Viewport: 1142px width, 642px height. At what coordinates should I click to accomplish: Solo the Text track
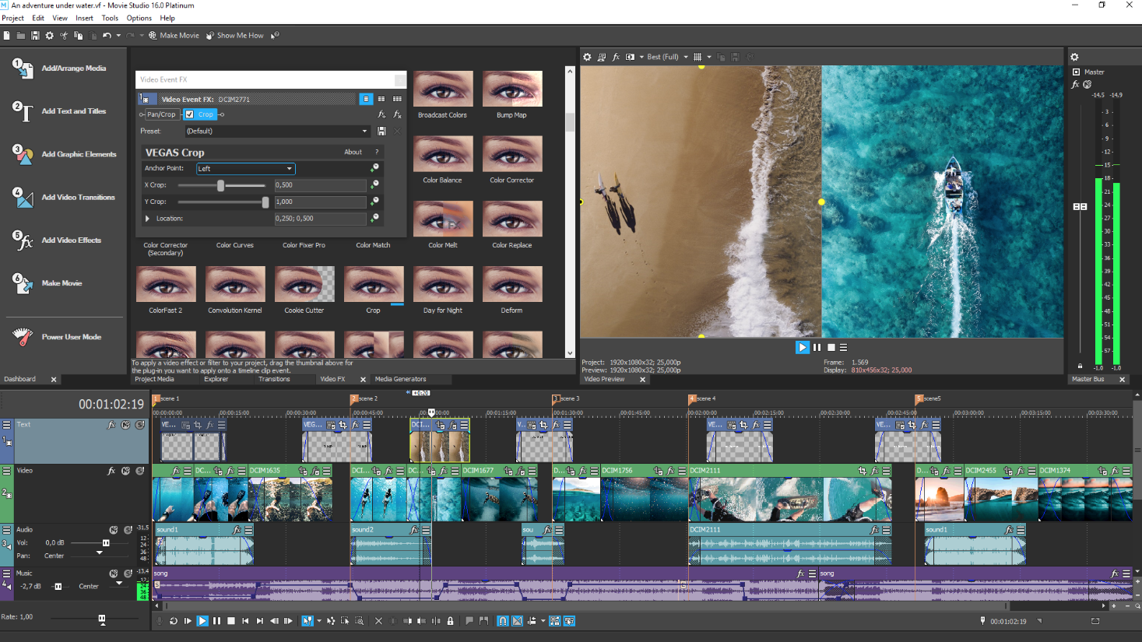click(140, 425)
